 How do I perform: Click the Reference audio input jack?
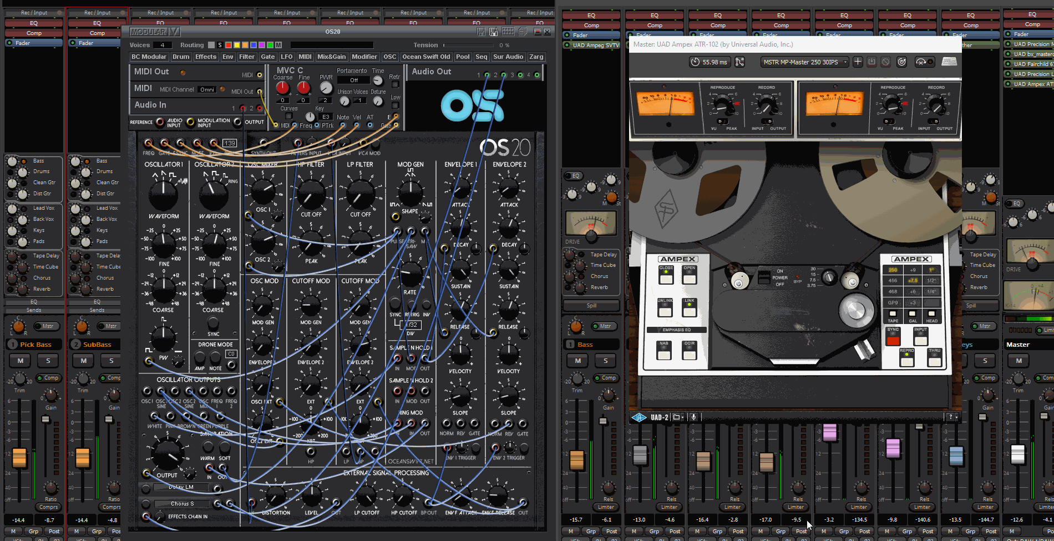(160, 122)
